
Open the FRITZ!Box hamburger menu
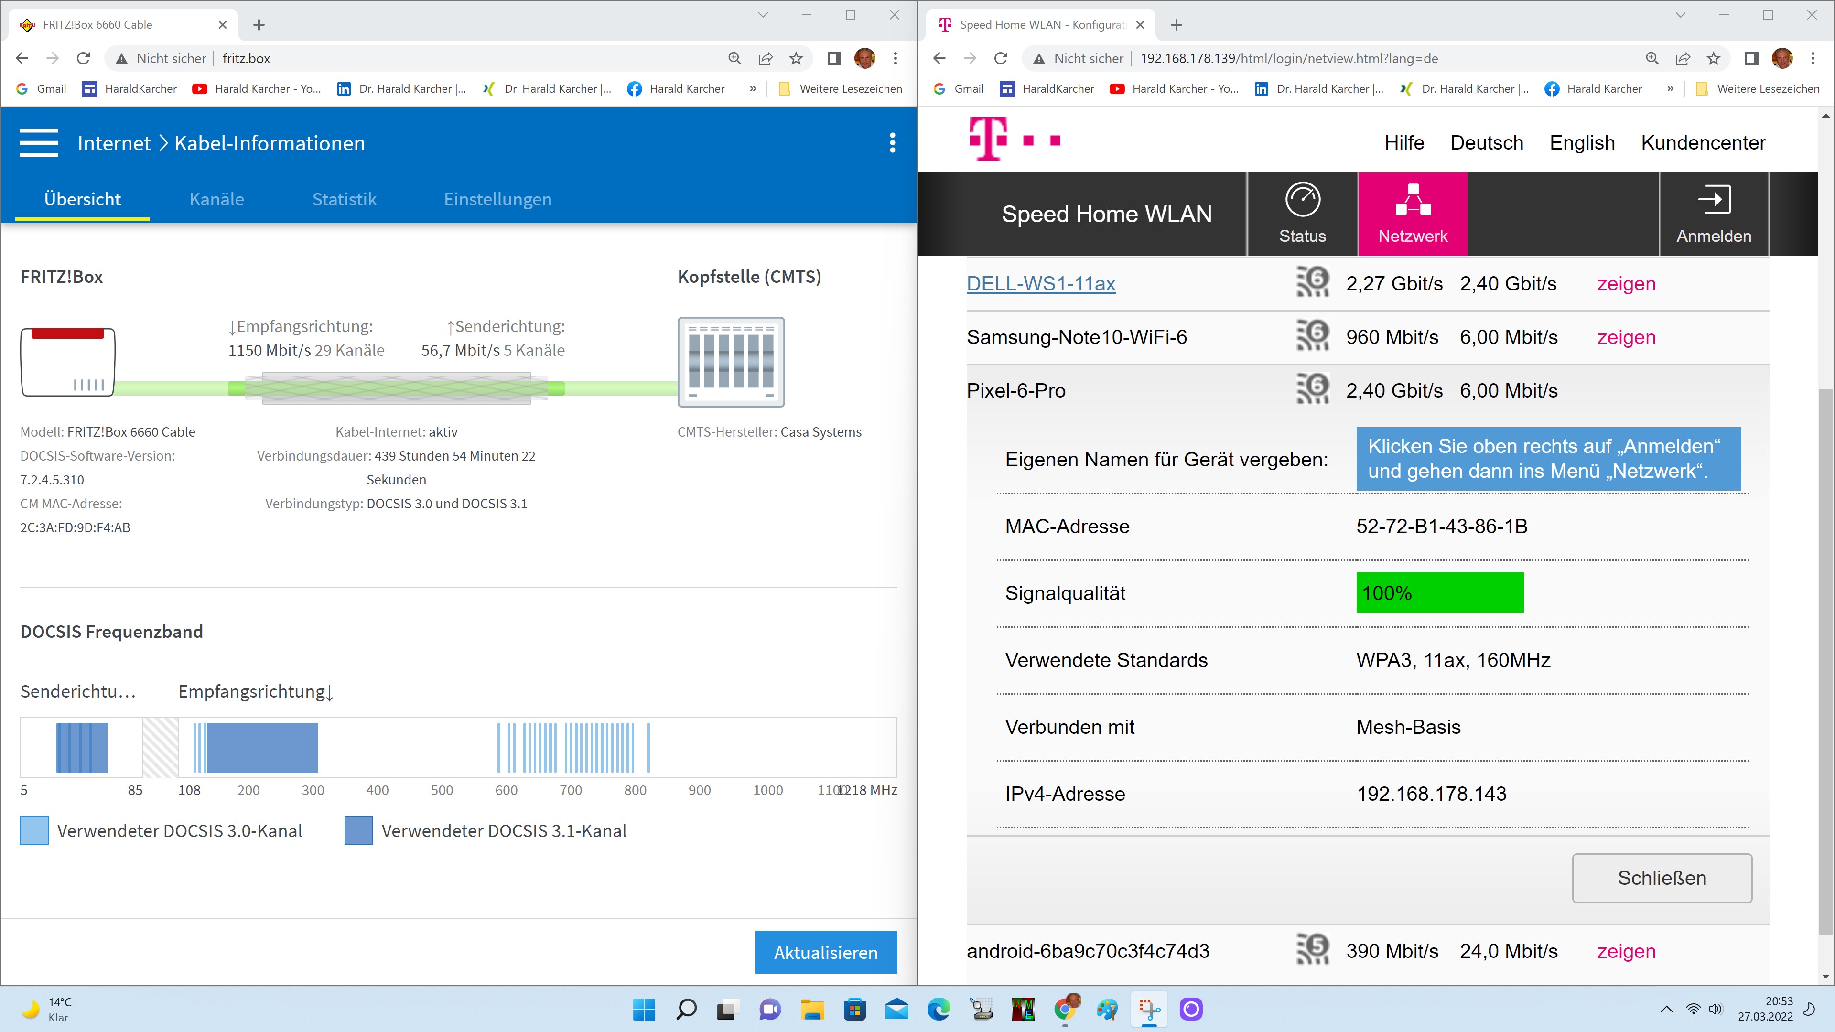point(39,143)
